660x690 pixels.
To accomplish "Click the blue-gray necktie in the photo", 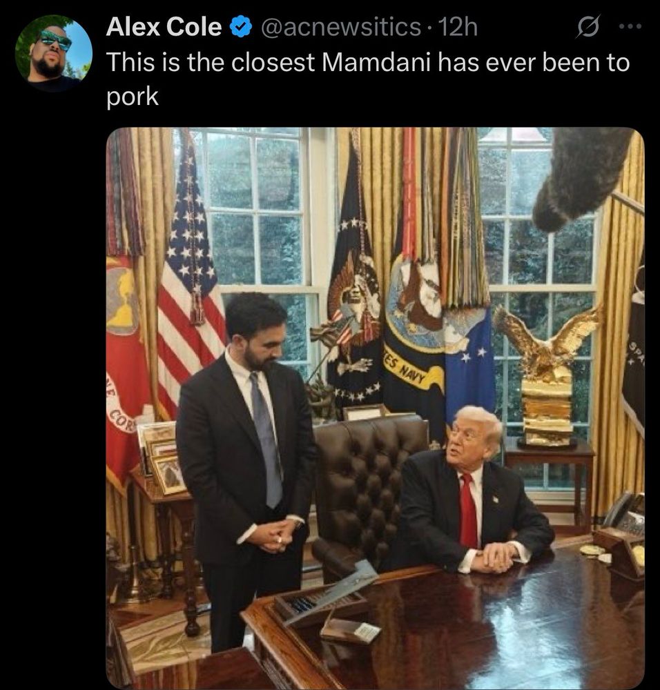I will (266, 439).
